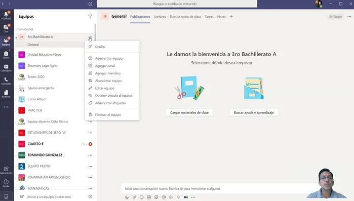Start meet now video camera icon

coord(186,197)
